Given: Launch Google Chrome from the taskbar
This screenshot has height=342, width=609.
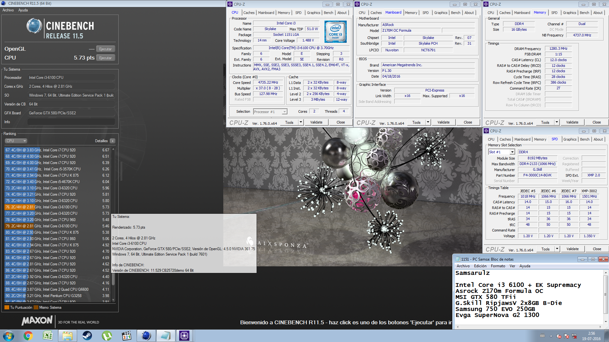Looking at the screenshot, I should 28,336.
